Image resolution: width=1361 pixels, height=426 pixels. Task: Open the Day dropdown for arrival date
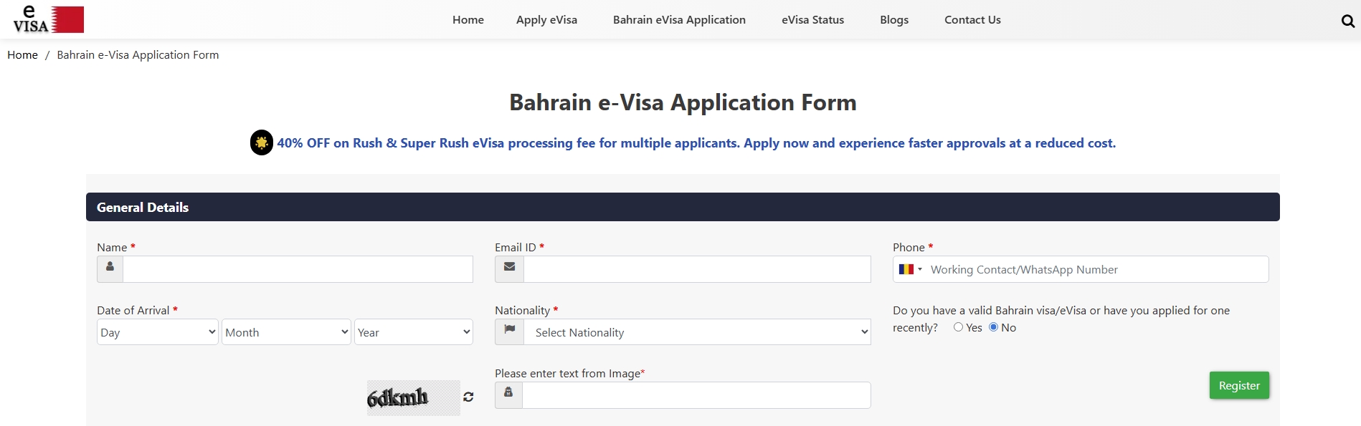point(157,332)
